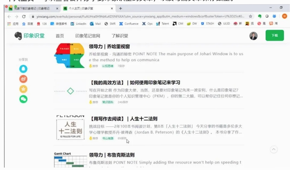Open the DW bookmark
The height and width of the screenshot is (170, 290).
[192, 24]
